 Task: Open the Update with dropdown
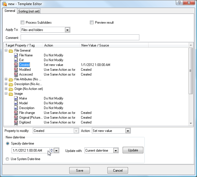point(116,151)
